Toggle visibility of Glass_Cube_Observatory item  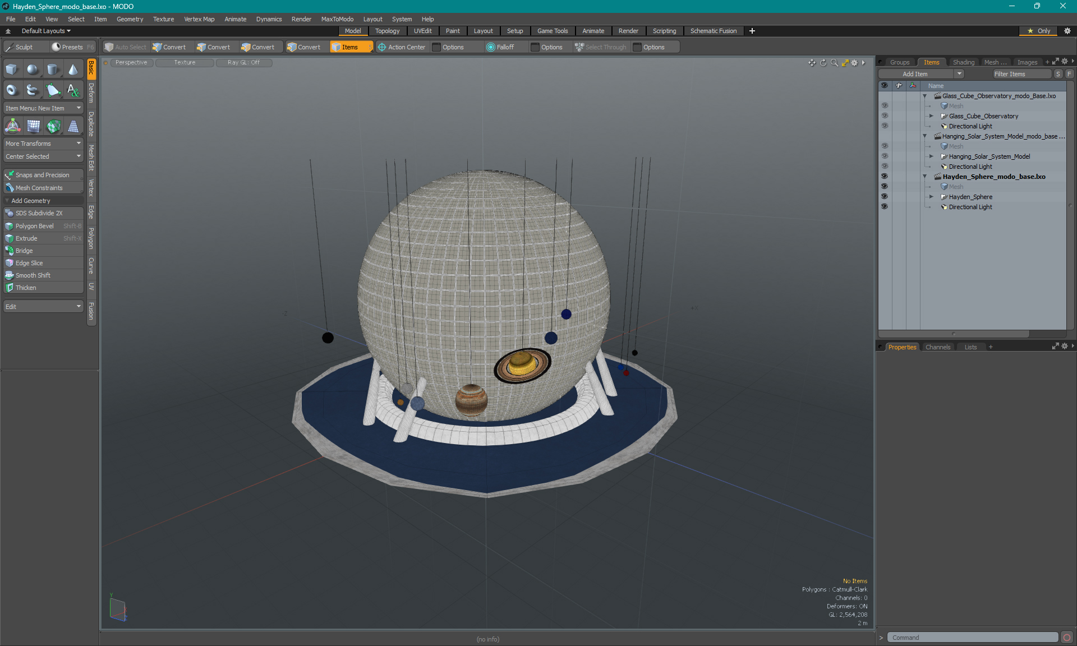coord(884,116)
